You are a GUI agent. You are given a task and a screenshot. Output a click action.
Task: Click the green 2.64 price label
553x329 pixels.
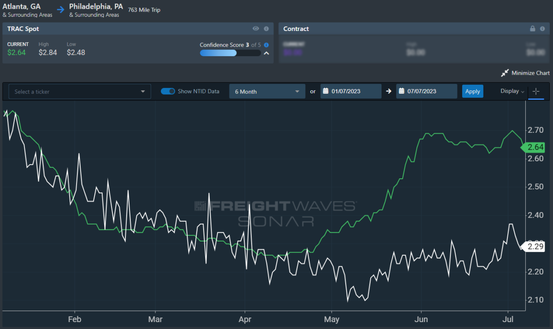click(533, 148)
